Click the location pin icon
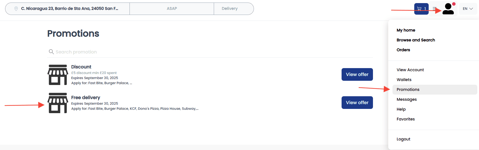Screen dimensions: 479x150 (x=16, y=9)
